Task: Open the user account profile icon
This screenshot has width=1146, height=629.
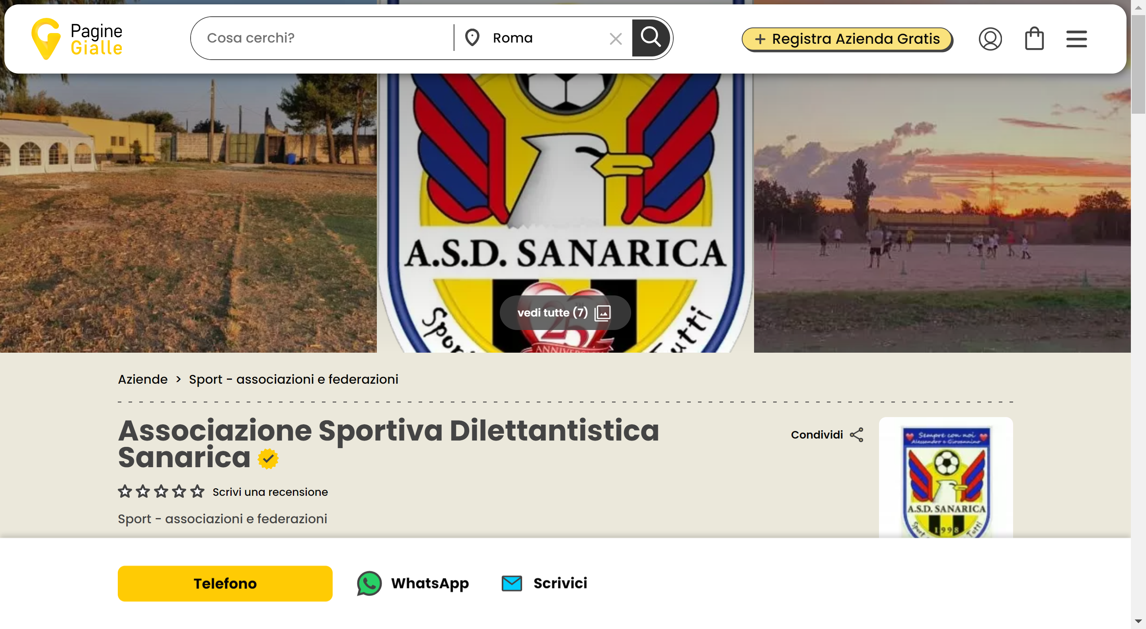Action: point(990,39)
